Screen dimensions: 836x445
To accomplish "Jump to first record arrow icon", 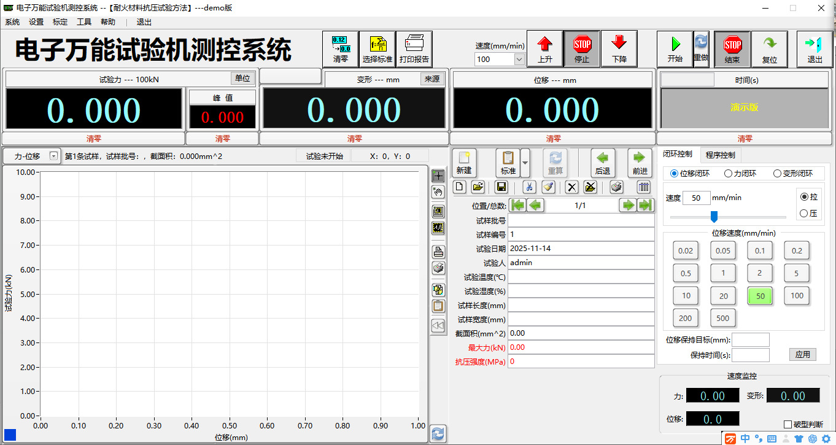I will [x=518, y=205].
